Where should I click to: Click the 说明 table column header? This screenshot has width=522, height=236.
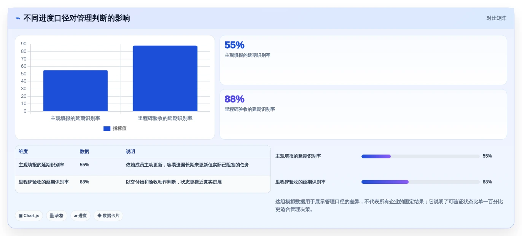pos(130,151)
